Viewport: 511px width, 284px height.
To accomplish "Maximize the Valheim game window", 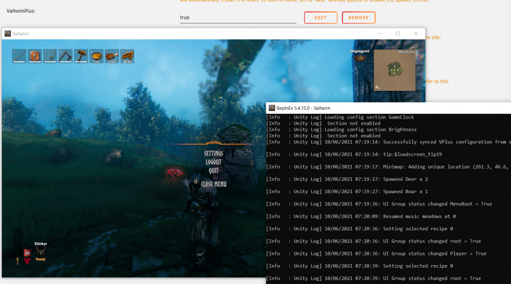I will (x=398, y=34).
